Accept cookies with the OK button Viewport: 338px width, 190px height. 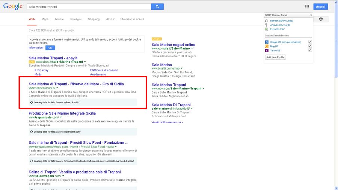pyautogui.click(x=50, y=48)
